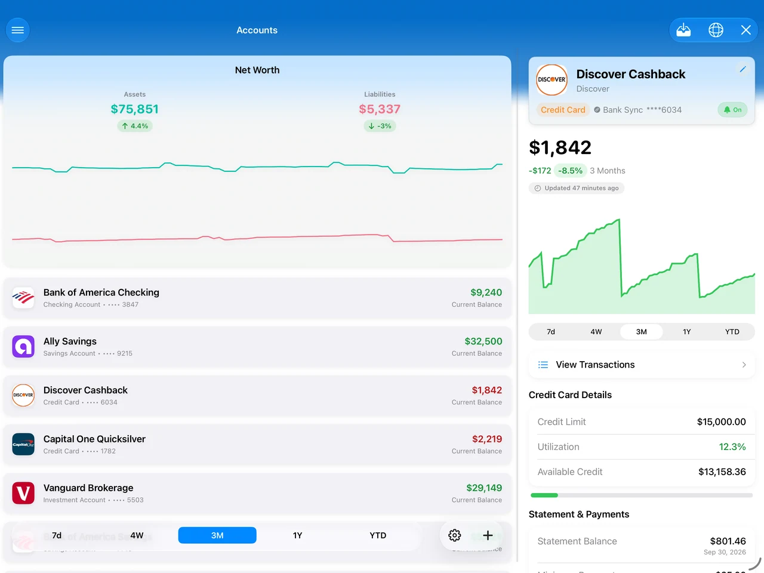Viewport: 764px width, 573px height.
Task: Open Capital One Quicksilver account name
Action: tap(94, 439)
